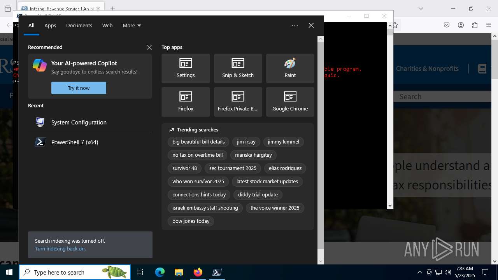The image size is (498, 280).
Task: Open network status tray icon
Action: pos(438,272)
